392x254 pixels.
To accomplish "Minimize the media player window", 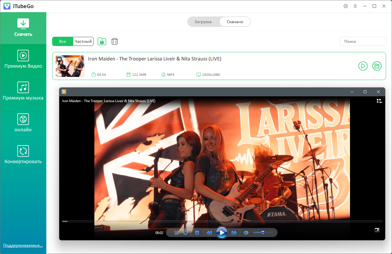I will [352, 92].
